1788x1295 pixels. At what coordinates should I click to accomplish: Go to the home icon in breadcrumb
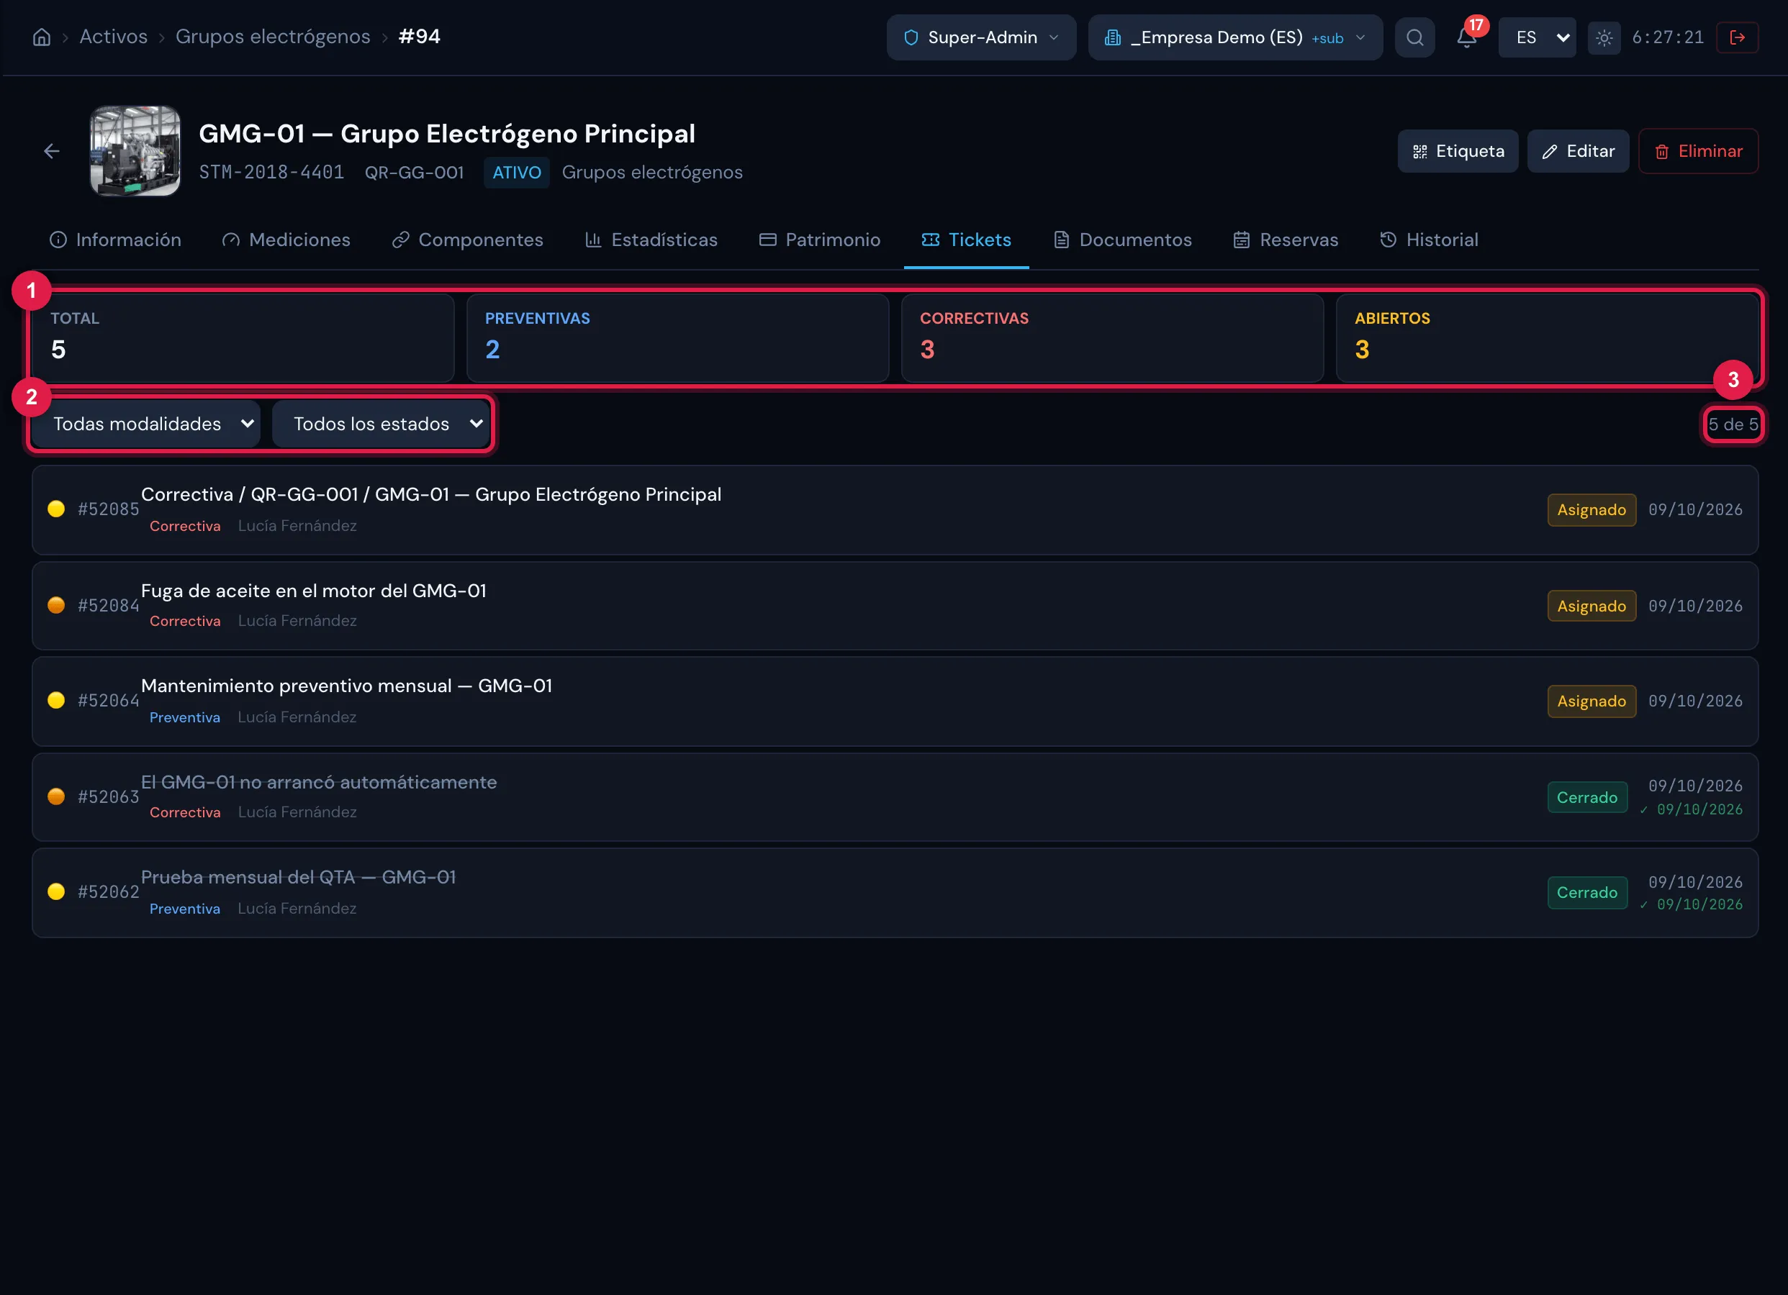click(x=42, y=37)
